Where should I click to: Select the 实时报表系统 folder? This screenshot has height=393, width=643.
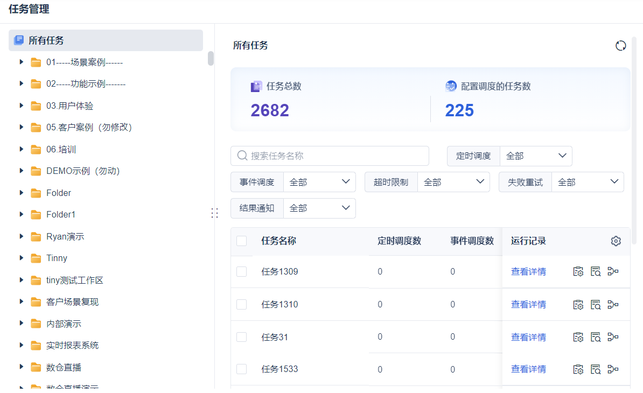pos(72,346)
